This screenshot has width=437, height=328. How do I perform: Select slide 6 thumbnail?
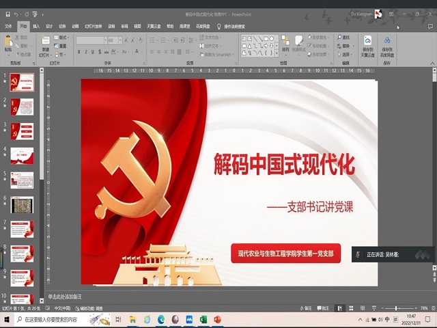22,205
